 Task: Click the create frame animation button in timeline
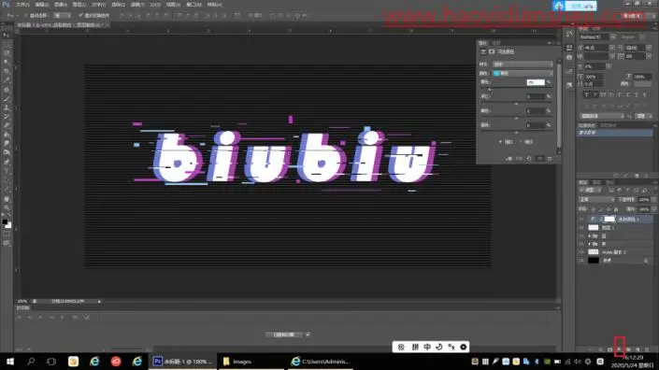(x=284, y=334)
